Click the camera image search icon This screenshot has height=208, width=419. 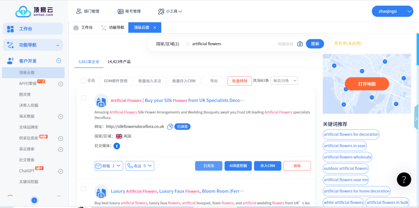pos(300,44)
